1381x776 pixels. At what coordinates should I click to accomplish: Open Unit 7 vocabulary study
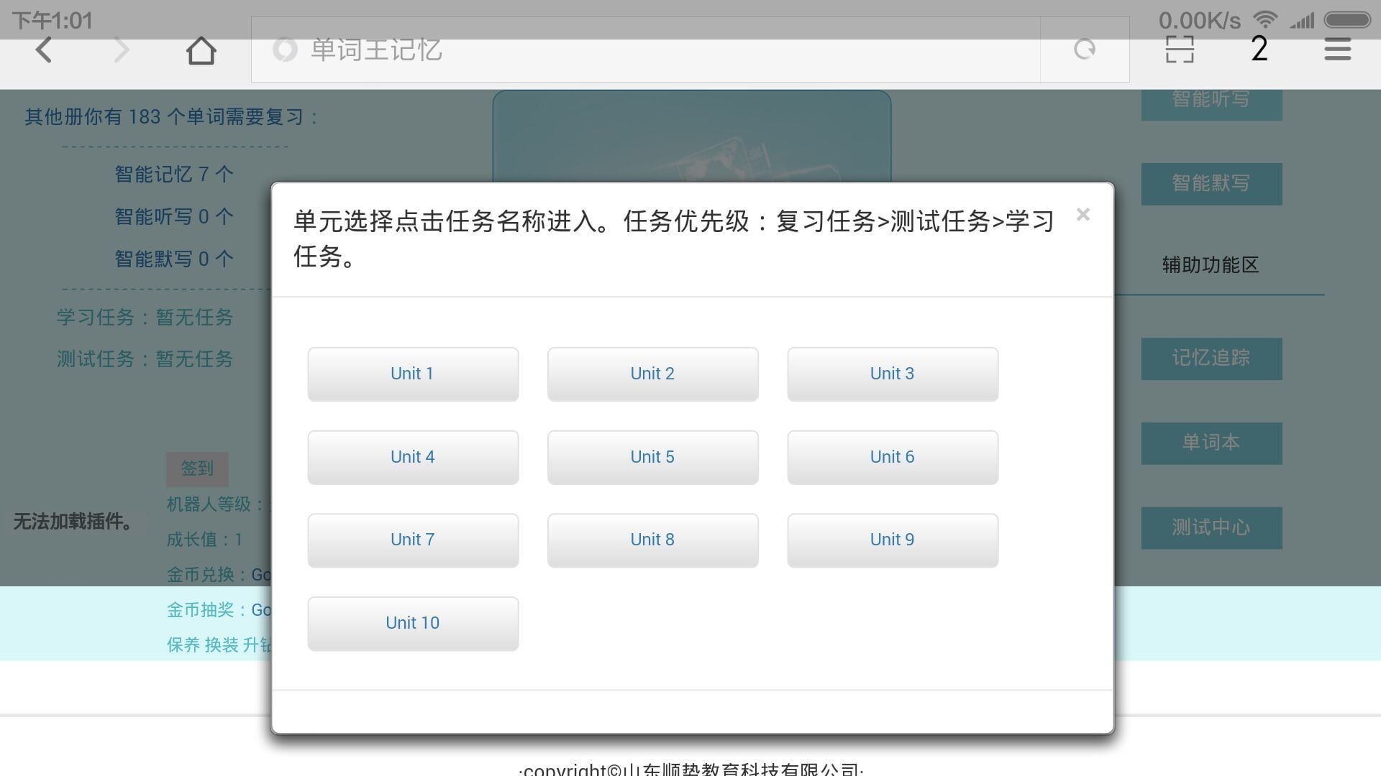[413, 539]
